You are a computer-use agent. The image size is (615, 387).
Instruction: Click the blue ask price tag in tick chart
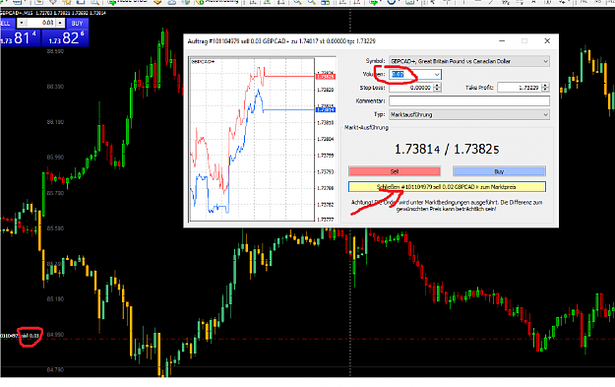coord(325,109)
